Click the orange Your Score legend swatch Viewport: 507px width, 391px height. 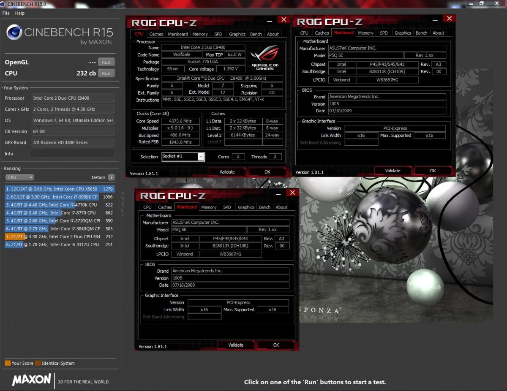coord(8,363)
